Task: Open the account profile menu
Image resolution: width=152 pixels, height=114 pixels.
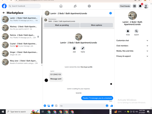Action: tap(146, 6)
